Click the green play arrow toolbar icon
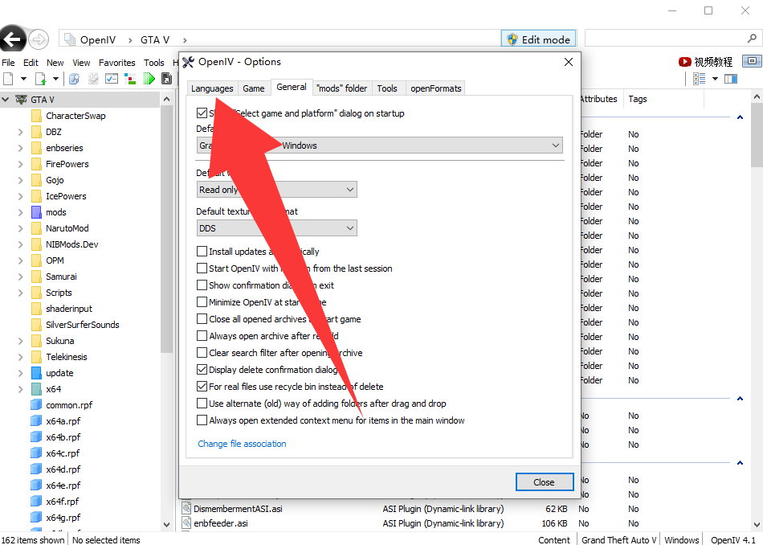Viewport: 763px width, 545px height. click(x=149, y=79)
